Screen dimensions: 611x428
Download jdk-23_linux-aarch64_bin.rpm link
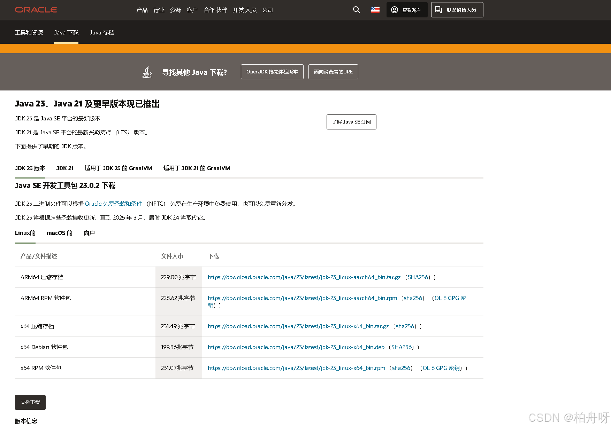(302, 298)
